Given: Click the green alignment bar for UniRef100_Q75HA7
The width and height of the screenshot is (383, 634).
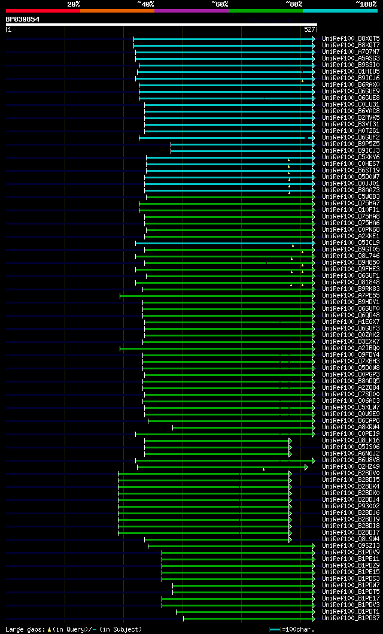Looking at the screenshot, I should click(x=227, y=204).
